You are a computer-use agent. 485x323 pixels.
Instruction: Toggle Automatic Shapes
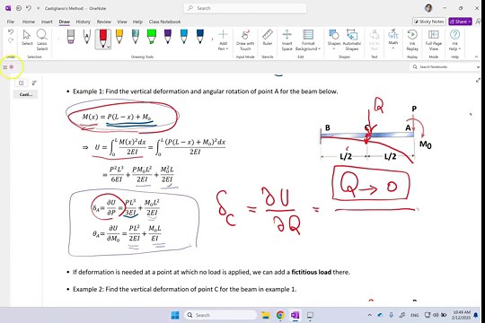pos(352,40)
